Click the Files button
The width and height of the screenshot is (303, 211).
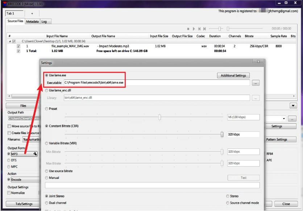[23, 106]
